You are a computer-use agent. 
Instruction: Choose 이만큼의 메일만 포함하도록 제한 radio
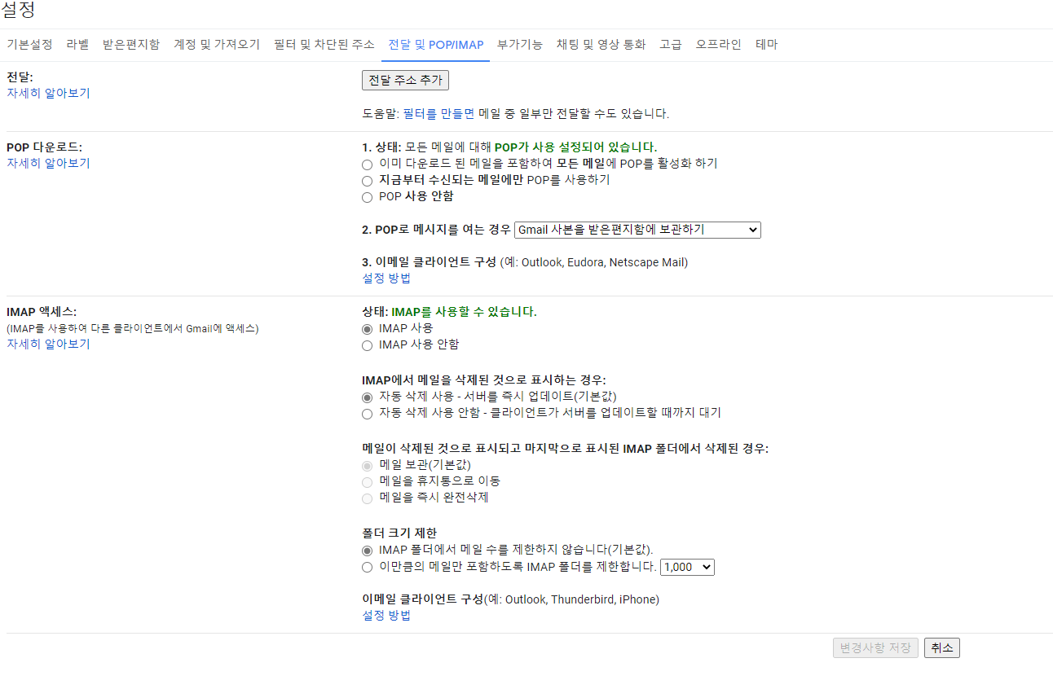(x=367, y=567)
